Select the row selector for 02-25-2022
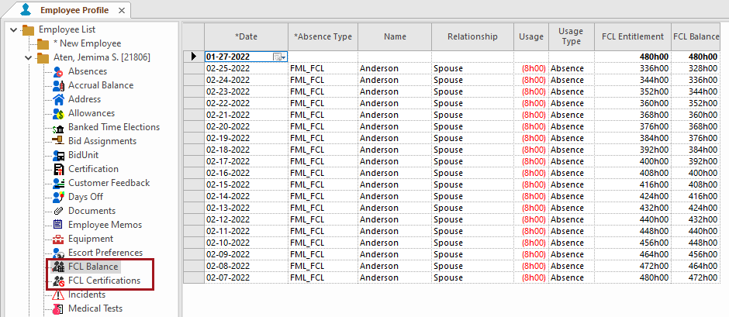This screenshot has width=729, height=317. (x=194, y=68)
